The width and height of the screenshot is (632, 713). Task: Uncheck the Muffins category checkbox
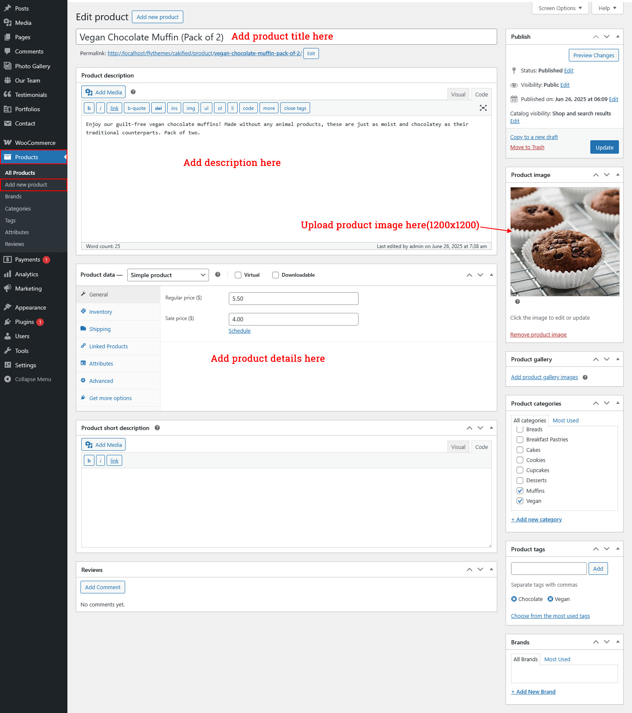pyautogui.click(x=520, y=491)
